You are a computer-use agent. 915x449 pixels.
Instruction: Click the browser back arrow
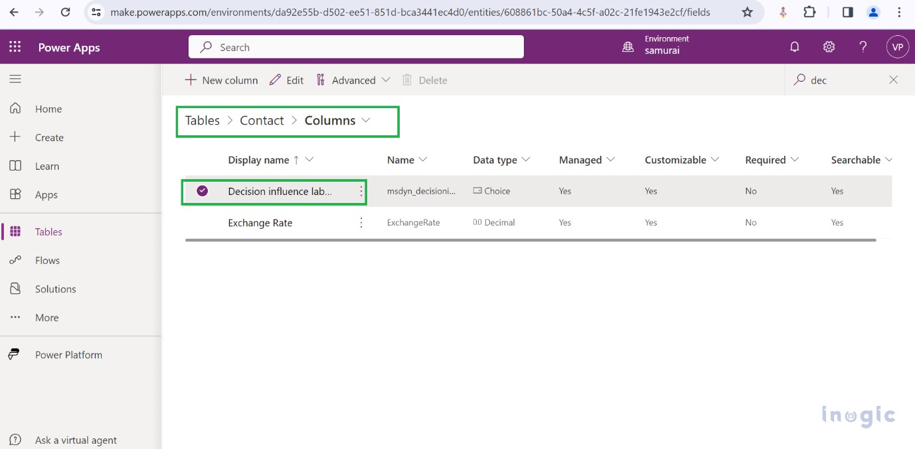click(15, 12)
